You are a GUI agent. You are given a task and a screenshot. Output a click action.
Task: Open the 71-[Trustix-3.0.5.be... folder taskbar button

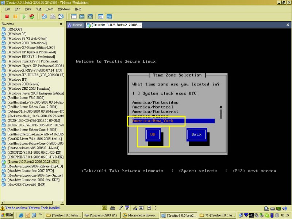(217, 215)
